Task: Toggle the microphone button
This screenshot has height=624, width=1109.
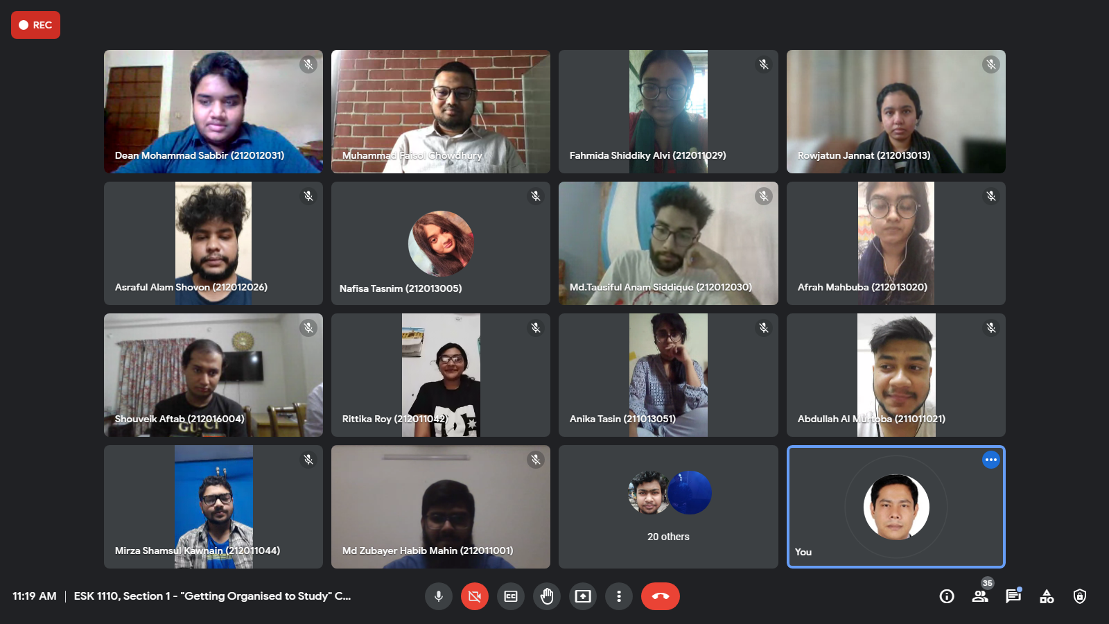Action: coord(439,596)
